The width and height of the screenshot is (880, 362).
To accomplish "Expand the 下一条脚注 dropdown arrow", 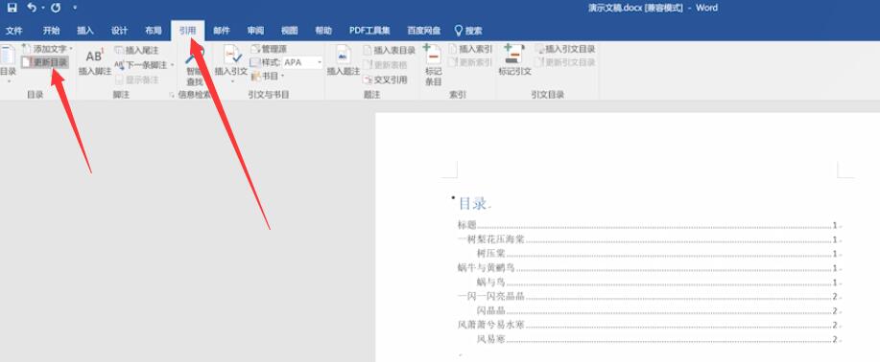I will (x=173, y=65).
